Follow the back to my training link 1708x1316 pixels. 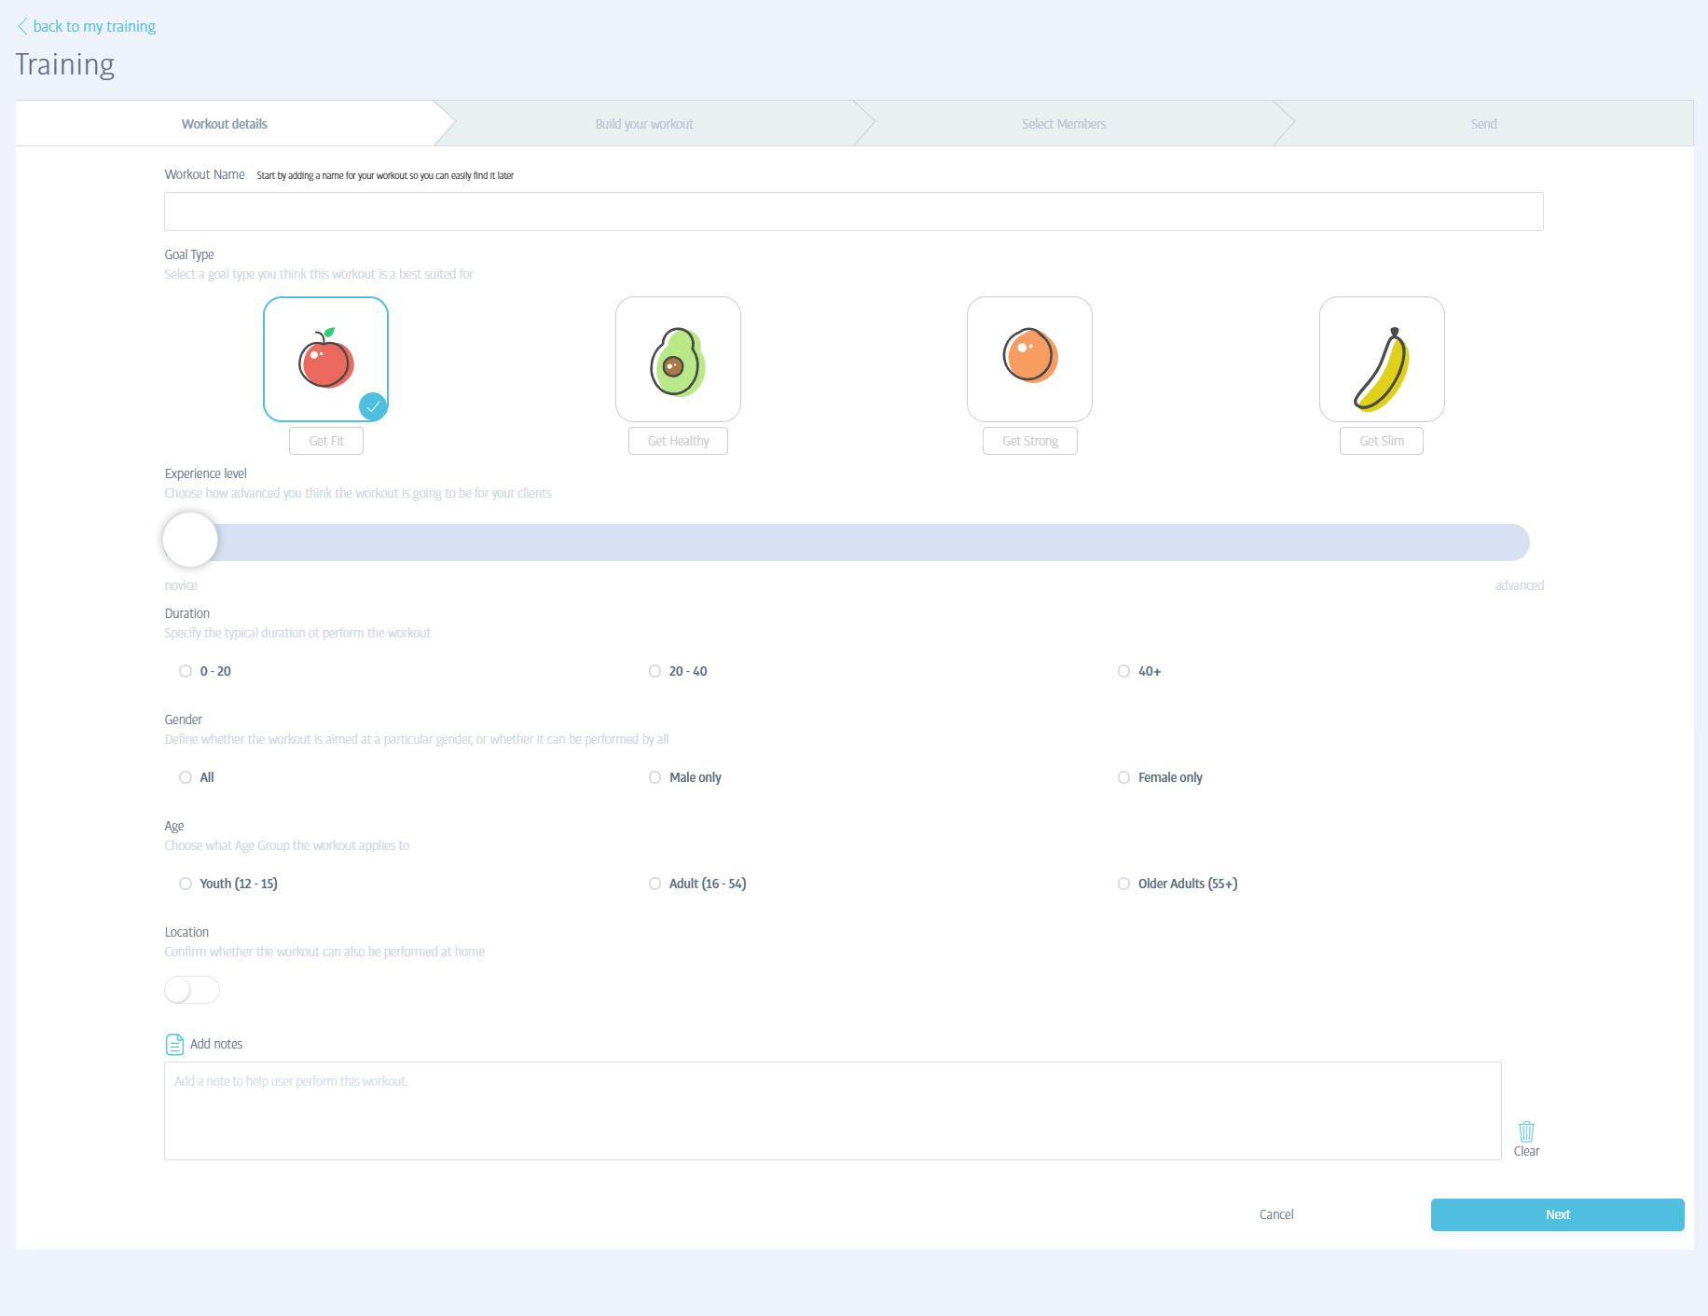[94, 26]
